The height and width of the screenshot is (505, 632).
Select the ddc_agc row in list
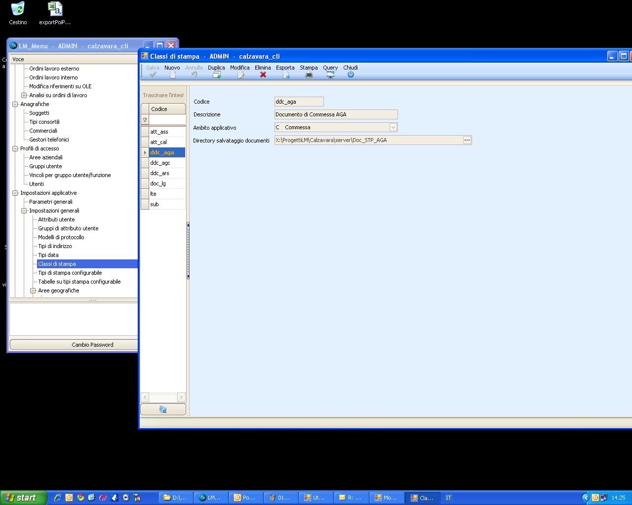[x=160, y=163]
